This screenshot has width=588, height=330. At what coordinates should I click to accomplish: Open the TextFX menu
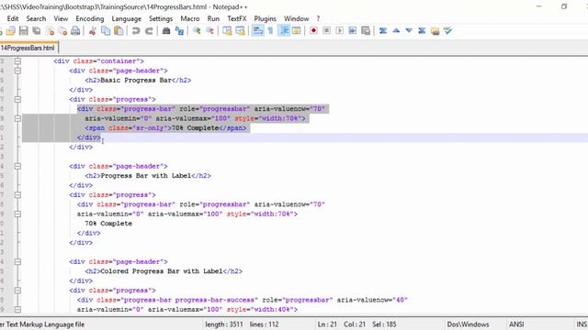(x=237, y=18)
